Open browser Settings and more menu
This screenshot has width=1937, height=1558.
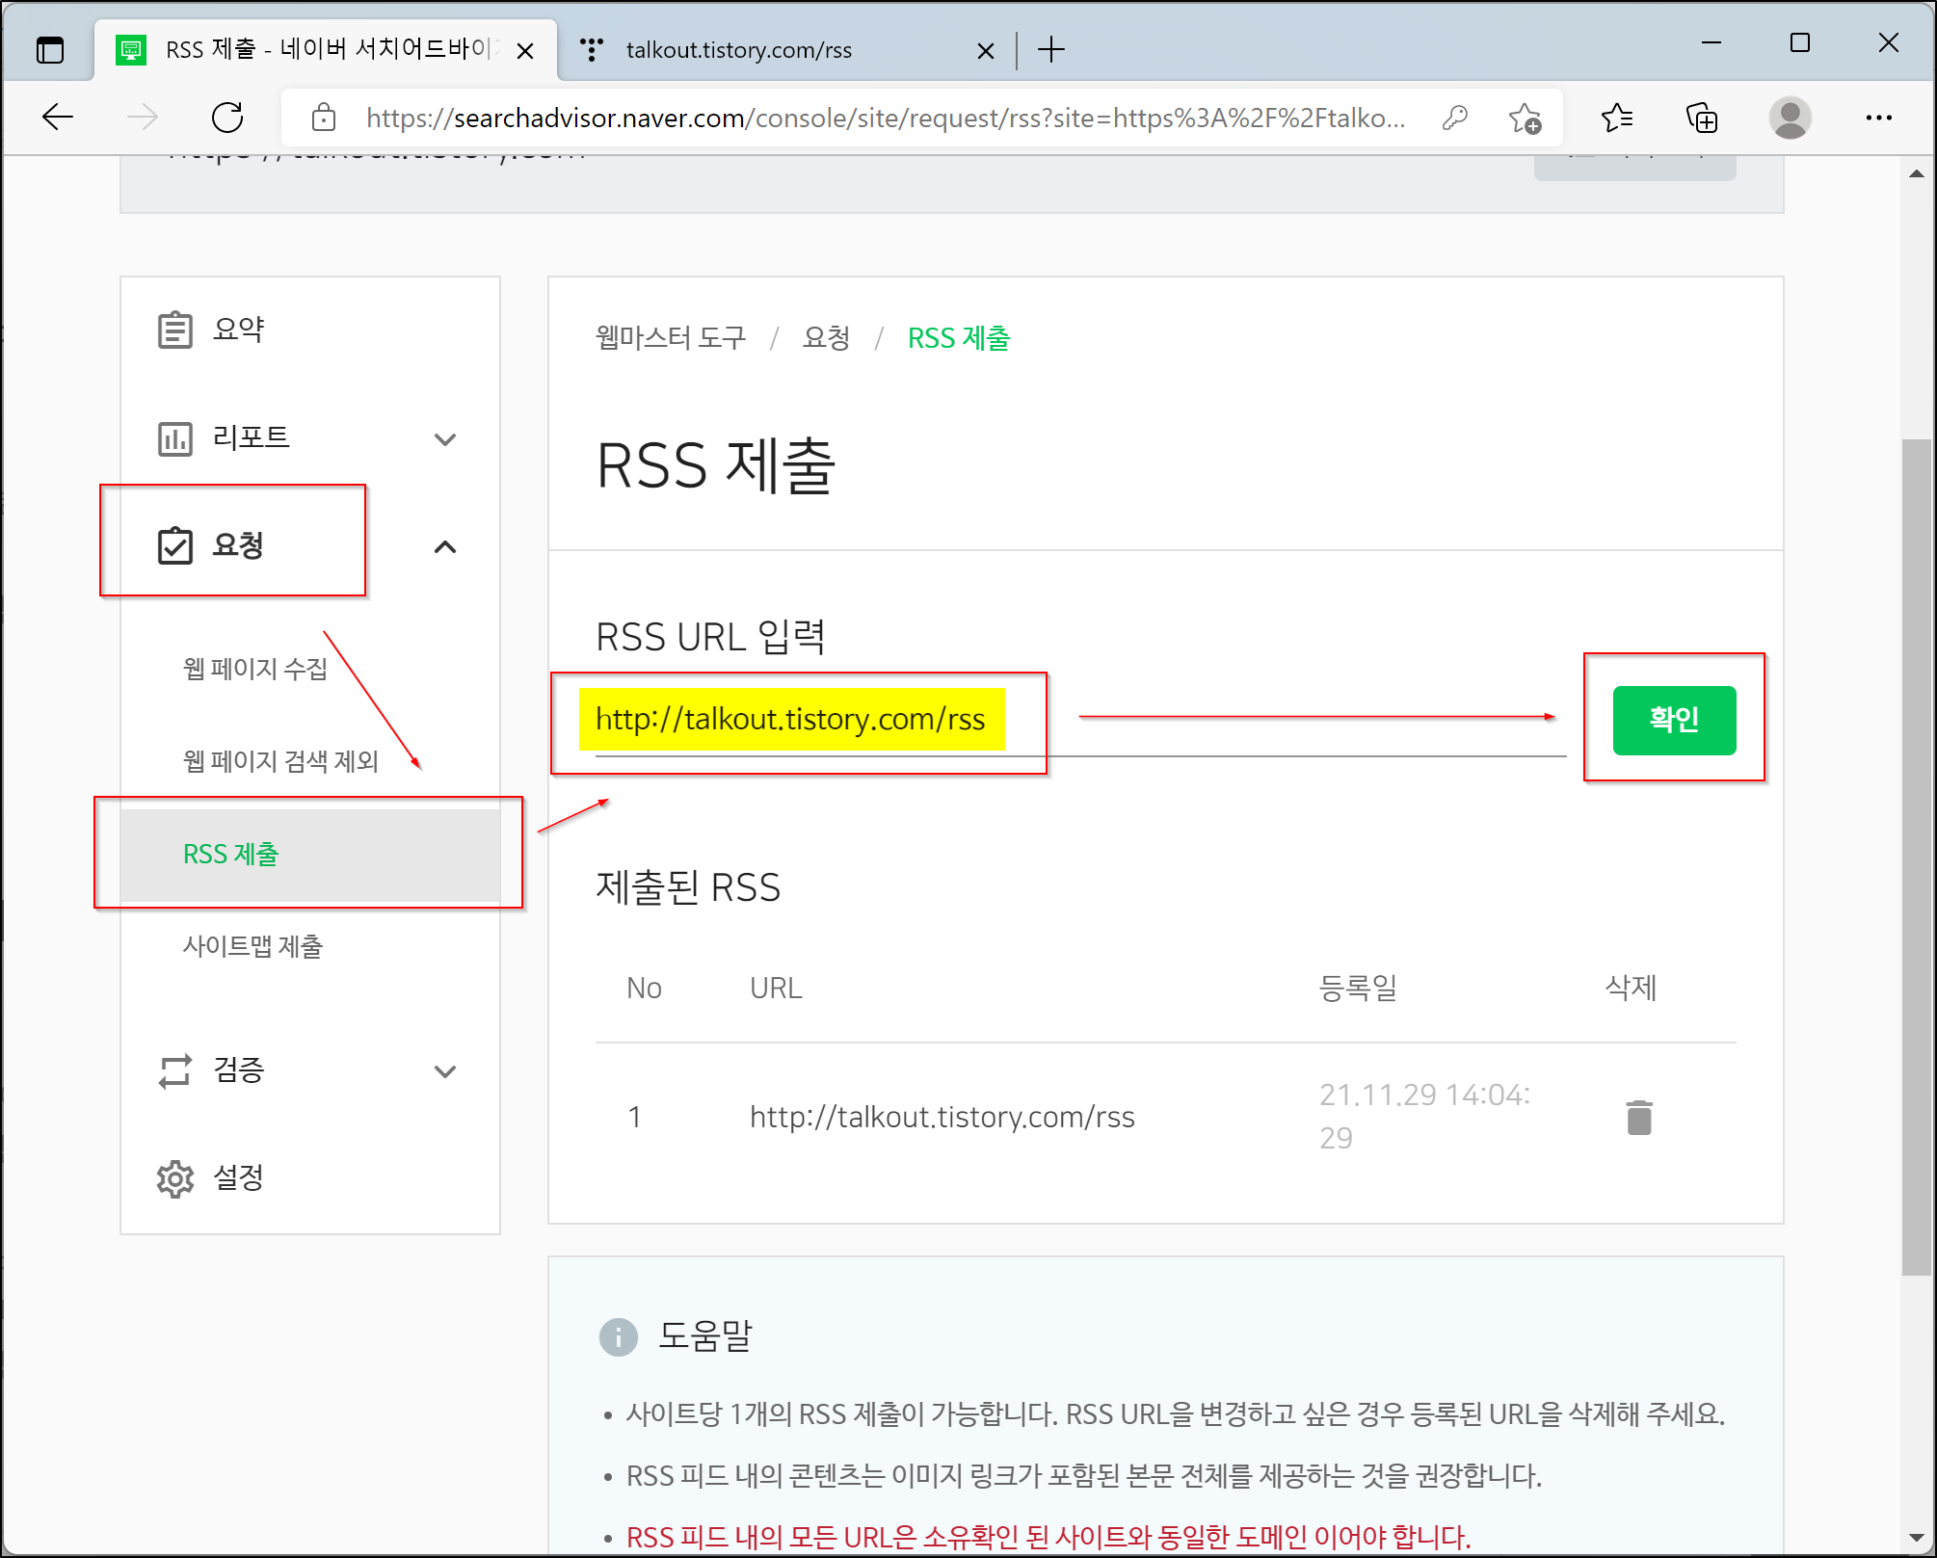[x=1878, y=118]
